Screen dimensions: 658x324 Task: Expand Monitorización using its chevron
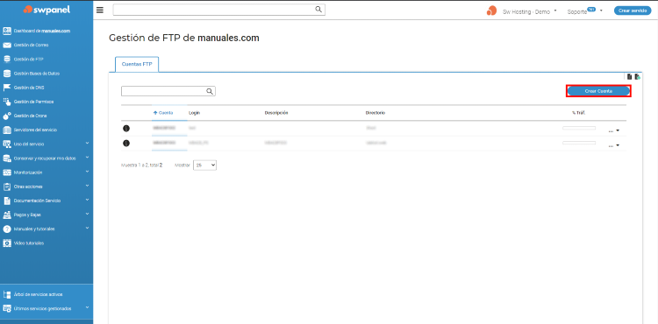coord(87,172)
